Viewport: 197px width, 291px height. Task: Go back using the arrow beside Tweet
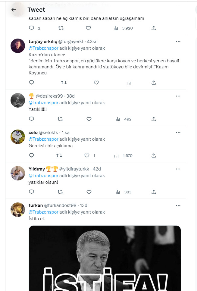(14, 10)
